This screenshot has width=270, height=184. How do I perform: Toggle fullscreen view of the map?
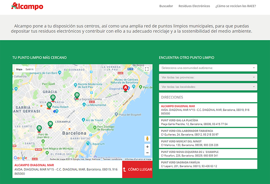pos(147,69)
